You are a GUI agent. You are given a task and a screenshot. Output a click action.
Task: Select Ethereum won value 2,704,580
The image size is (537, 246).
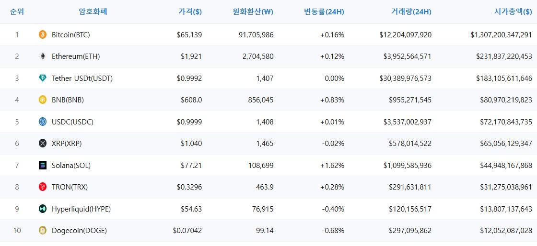point(257,56)
